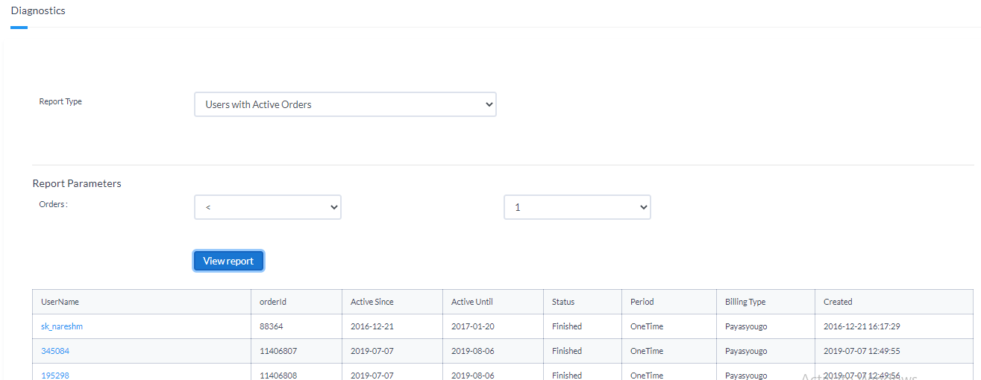Select the Active Until column header
Screen dimensions: 981x380
point(471,302)
